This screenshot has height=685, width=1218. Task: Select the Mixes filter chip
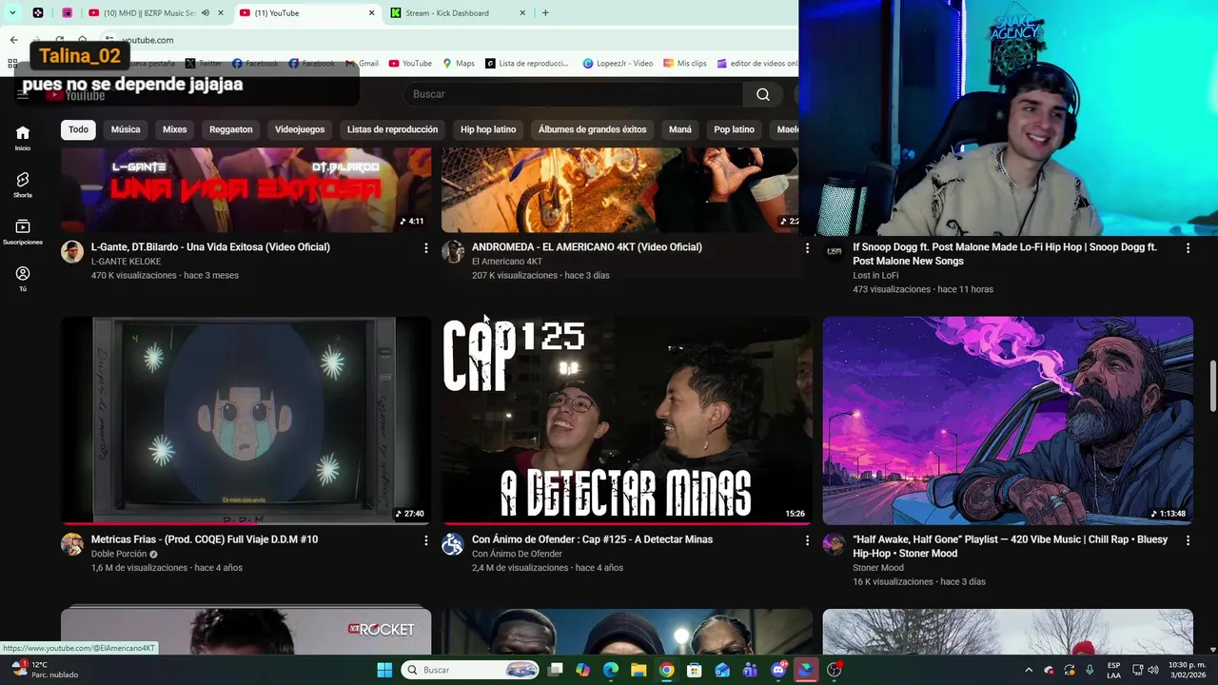click(175, 129)
